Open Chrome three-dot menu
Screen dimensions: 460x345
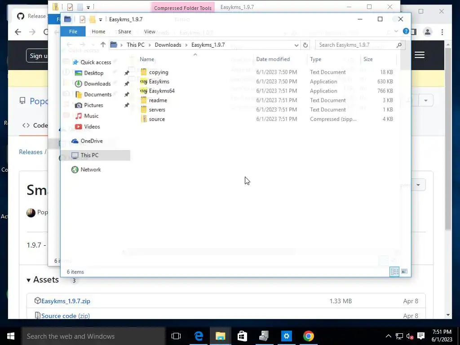click(x=442, y=32)
